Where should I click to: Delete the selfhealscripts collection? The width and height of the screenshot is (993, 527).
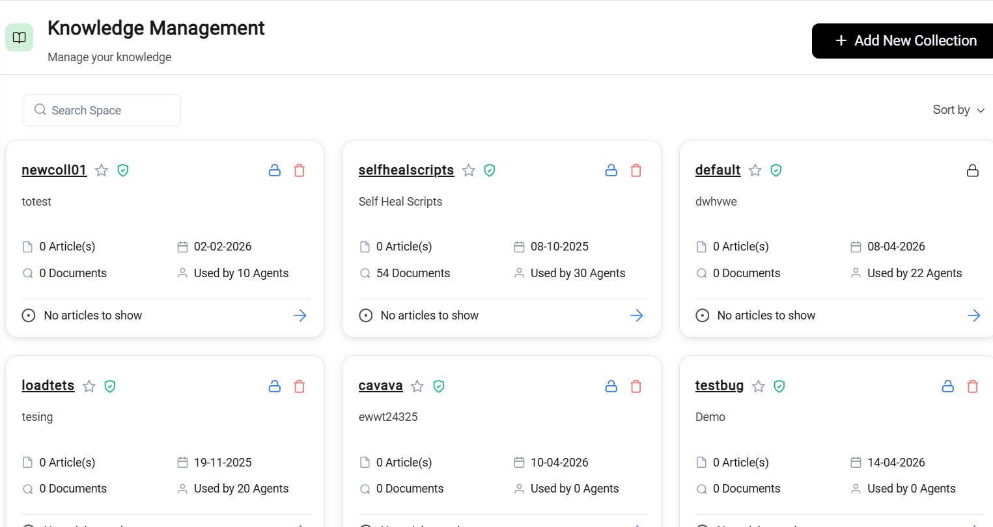click(636, 170)
